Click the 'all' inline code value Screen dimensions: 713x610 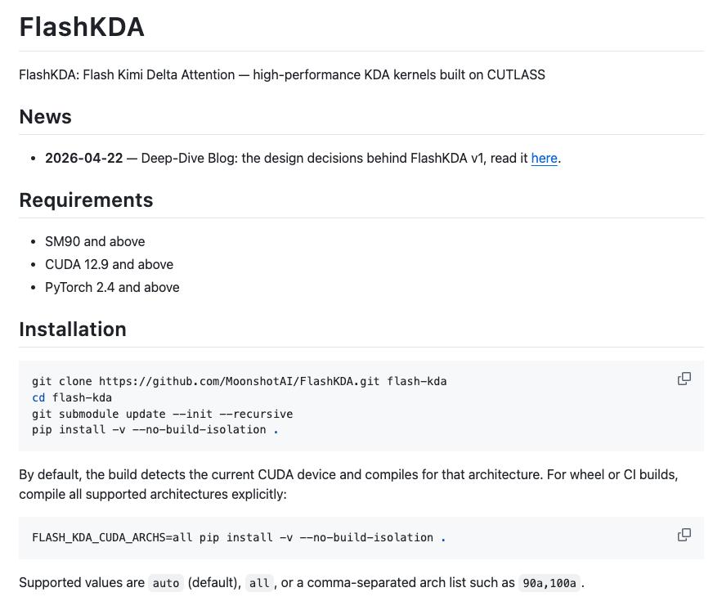(259, 583)
